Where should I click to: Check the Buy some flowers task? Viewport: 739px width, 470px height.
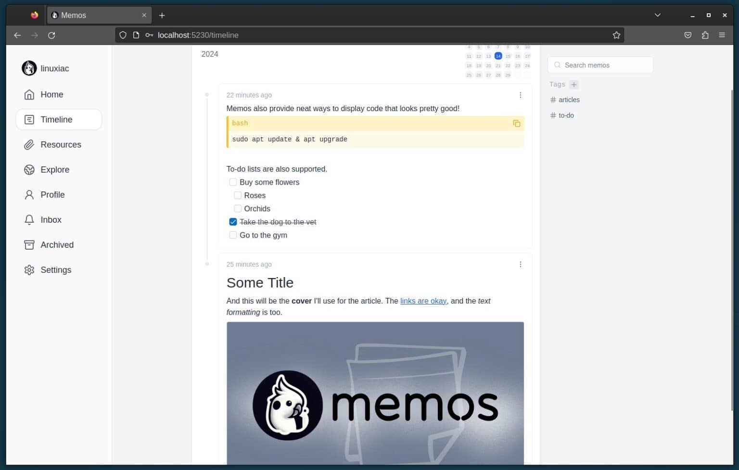pos(233,182)
